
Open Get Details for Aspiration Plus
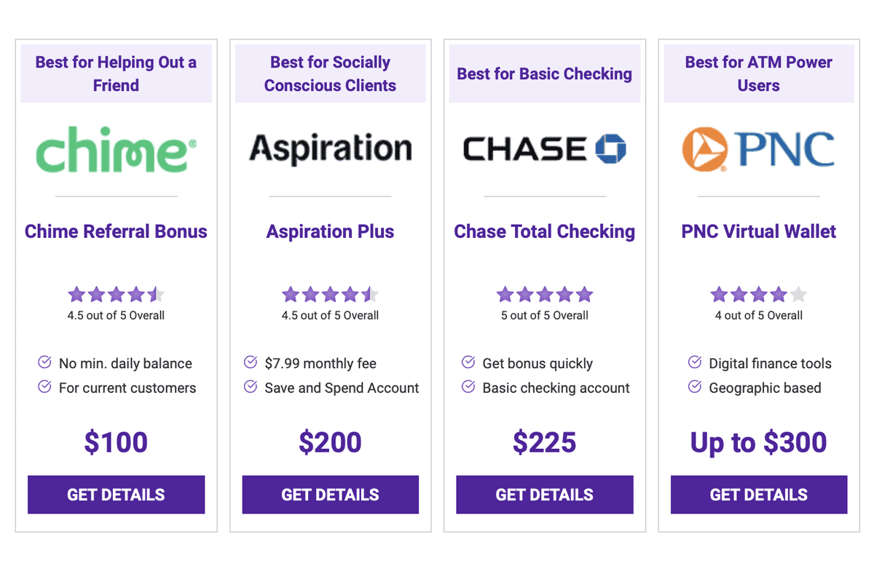[x=330, y=495]
